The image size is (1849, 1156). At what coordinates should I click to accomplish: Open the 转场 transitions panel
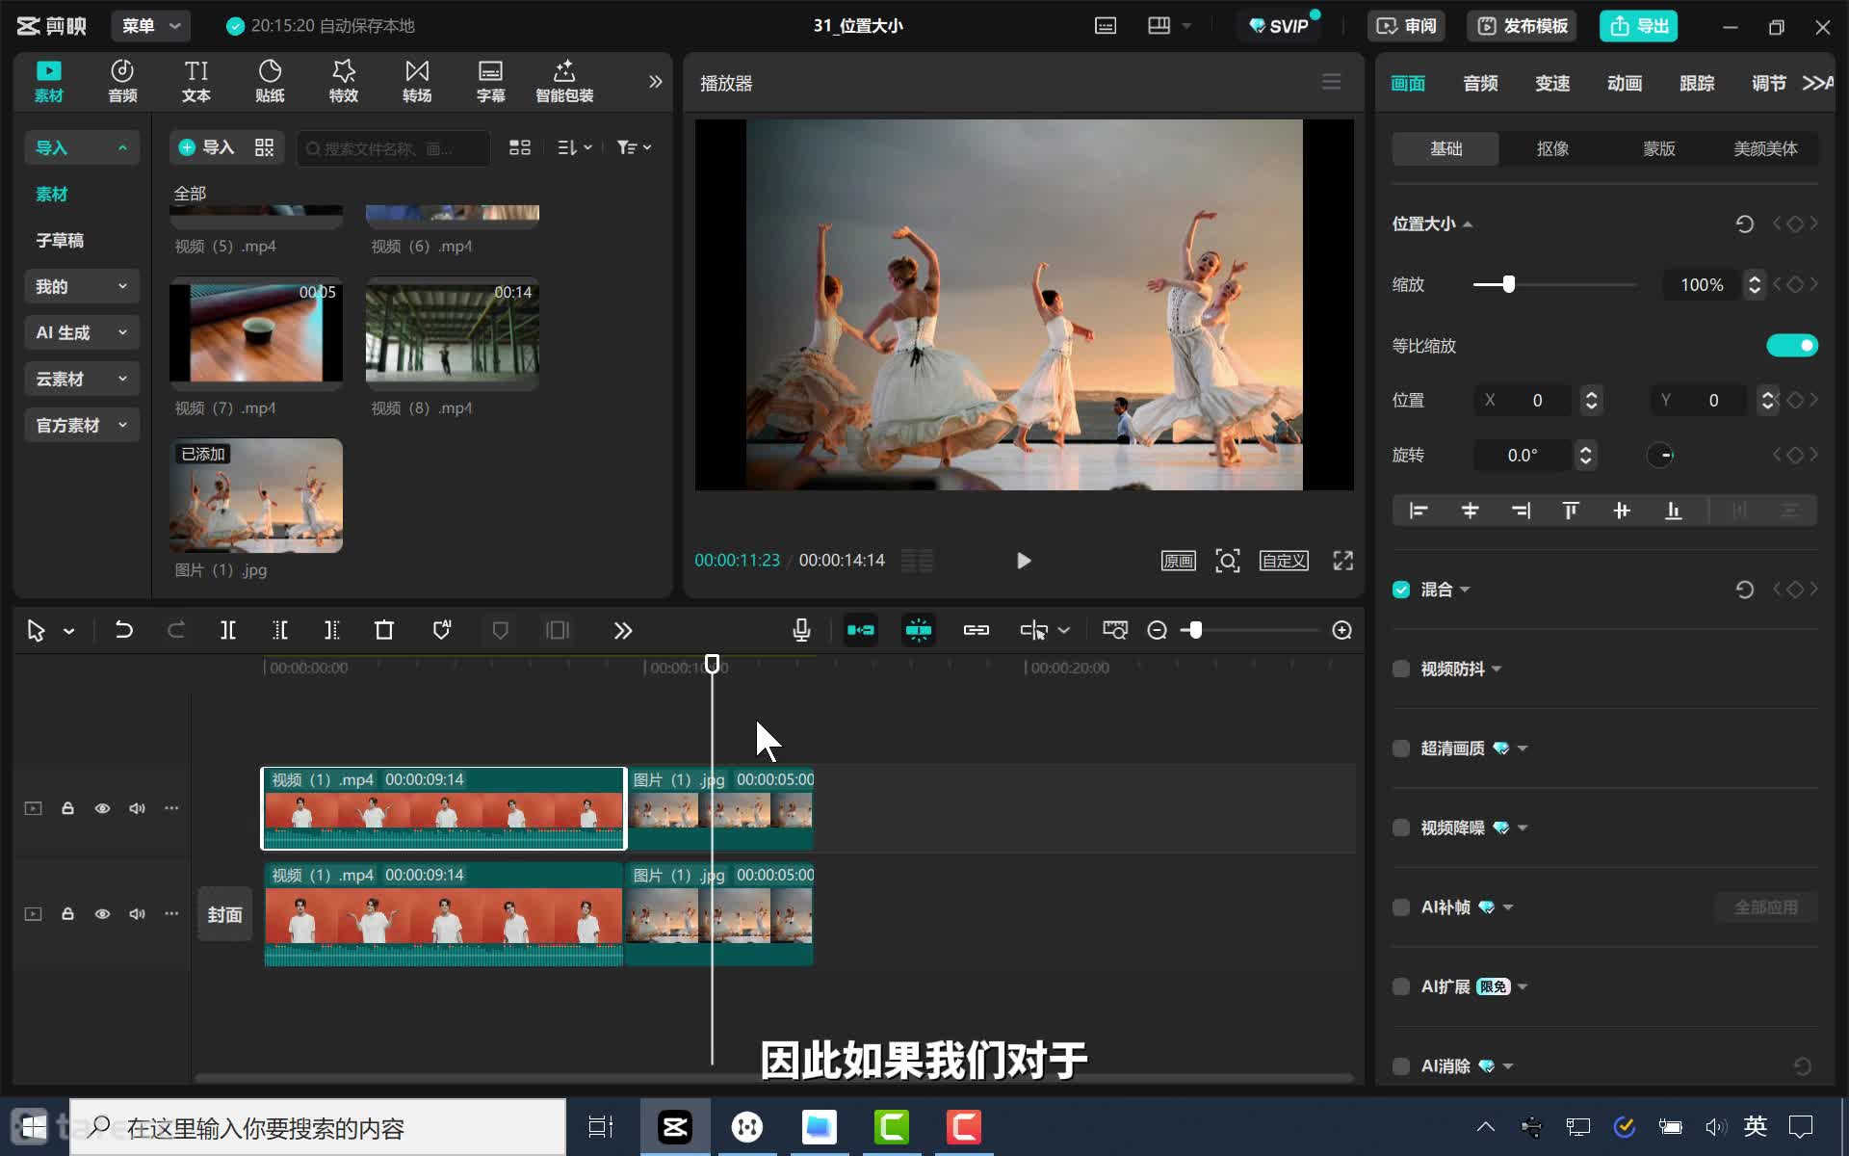417,81
